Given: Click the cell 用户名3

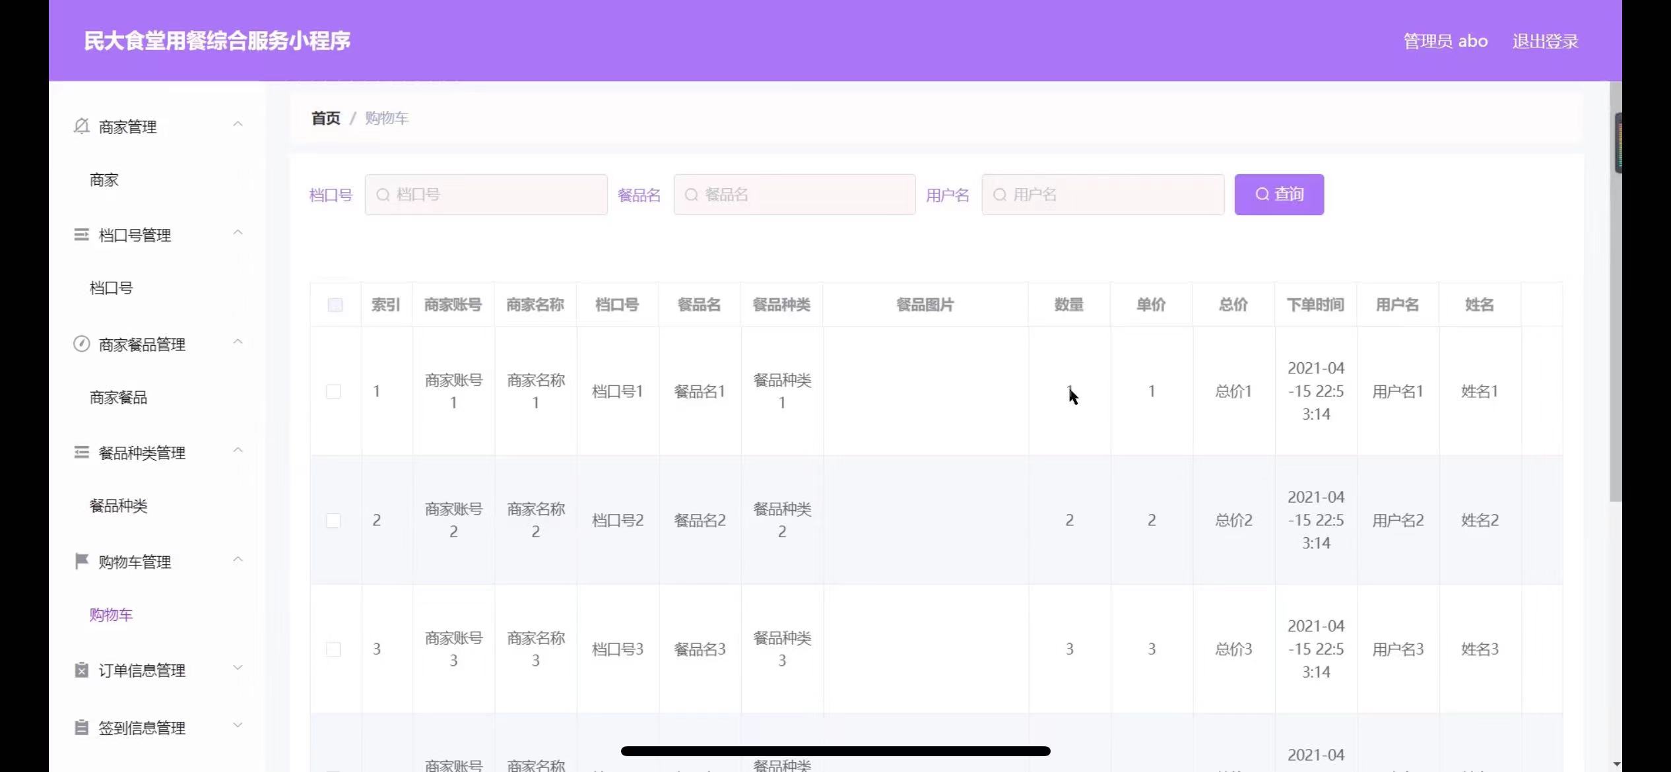Looking at the screenshot, I should 1398,649.
